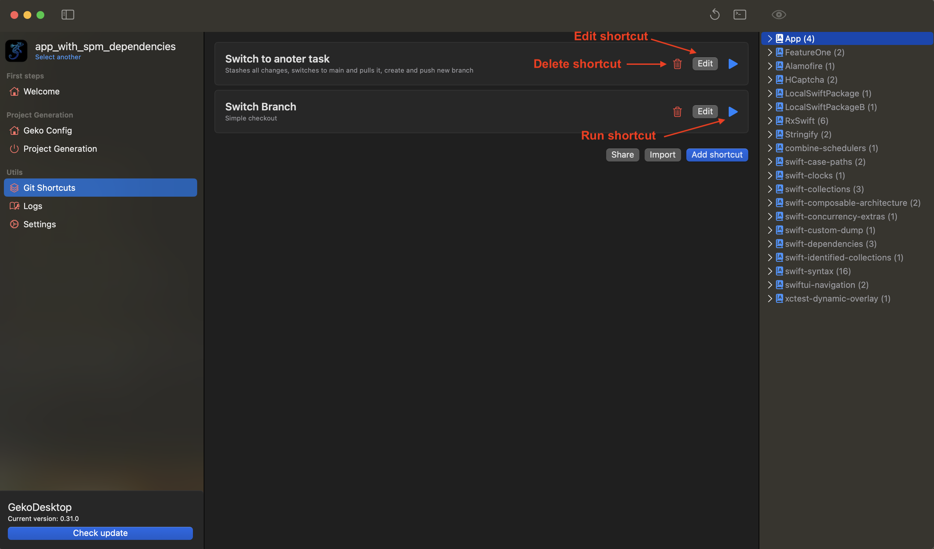Toggle the sidebar visibility
This screenshot has width=934, height=549.
(68, 15)
